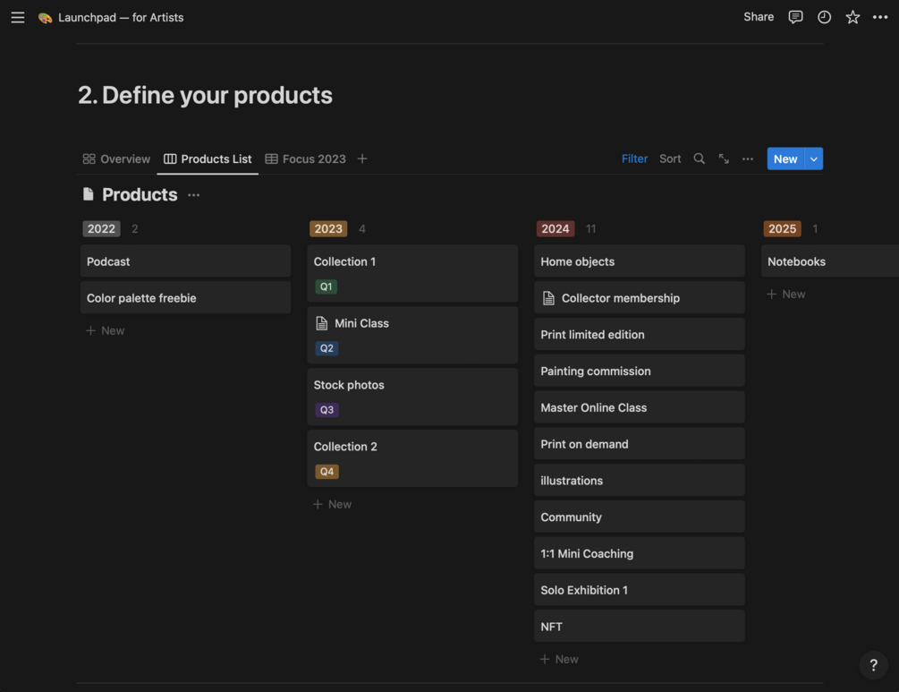Favorite this page with star icon

[852, 17]
